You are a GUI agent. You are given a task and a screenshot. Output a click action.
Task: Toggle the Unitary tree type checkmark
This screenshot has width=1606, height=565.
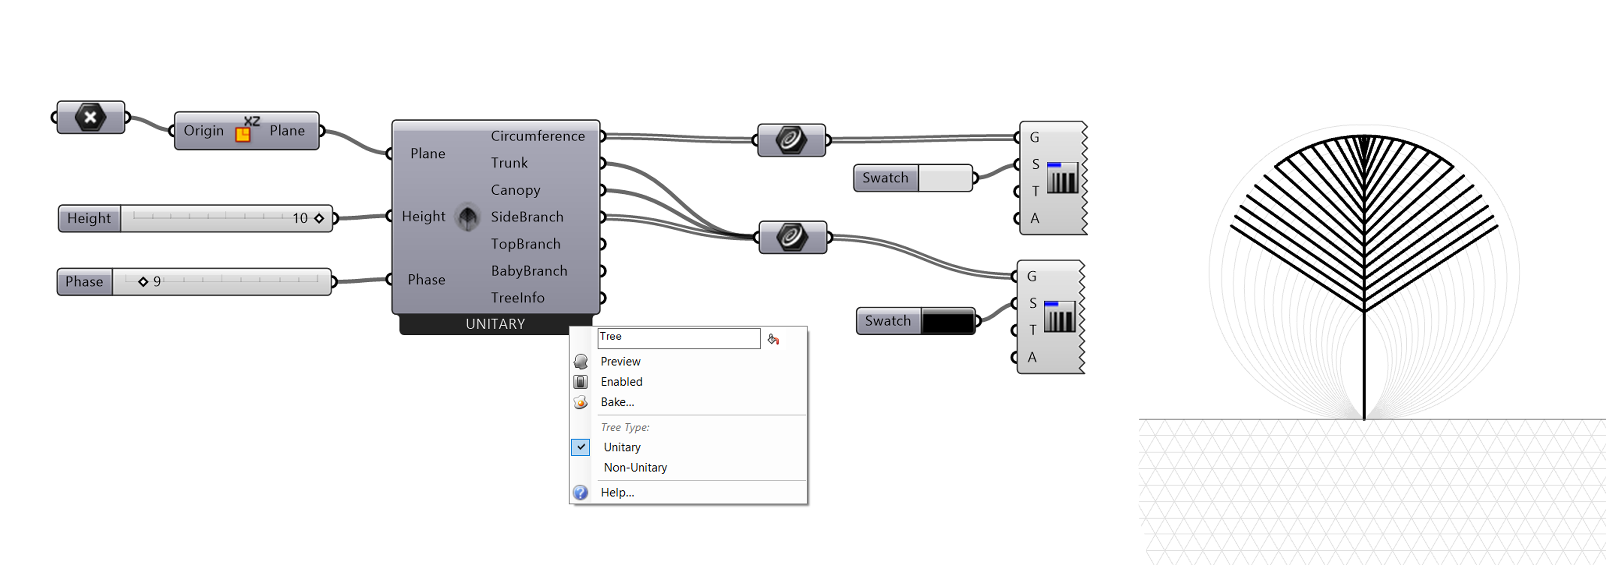[x=580, y=447]
